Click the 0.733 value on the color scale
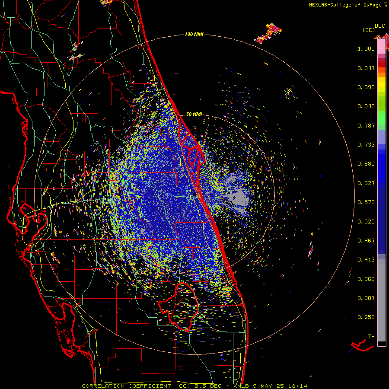This screenshot has width=389, height=389. point(366,145)
